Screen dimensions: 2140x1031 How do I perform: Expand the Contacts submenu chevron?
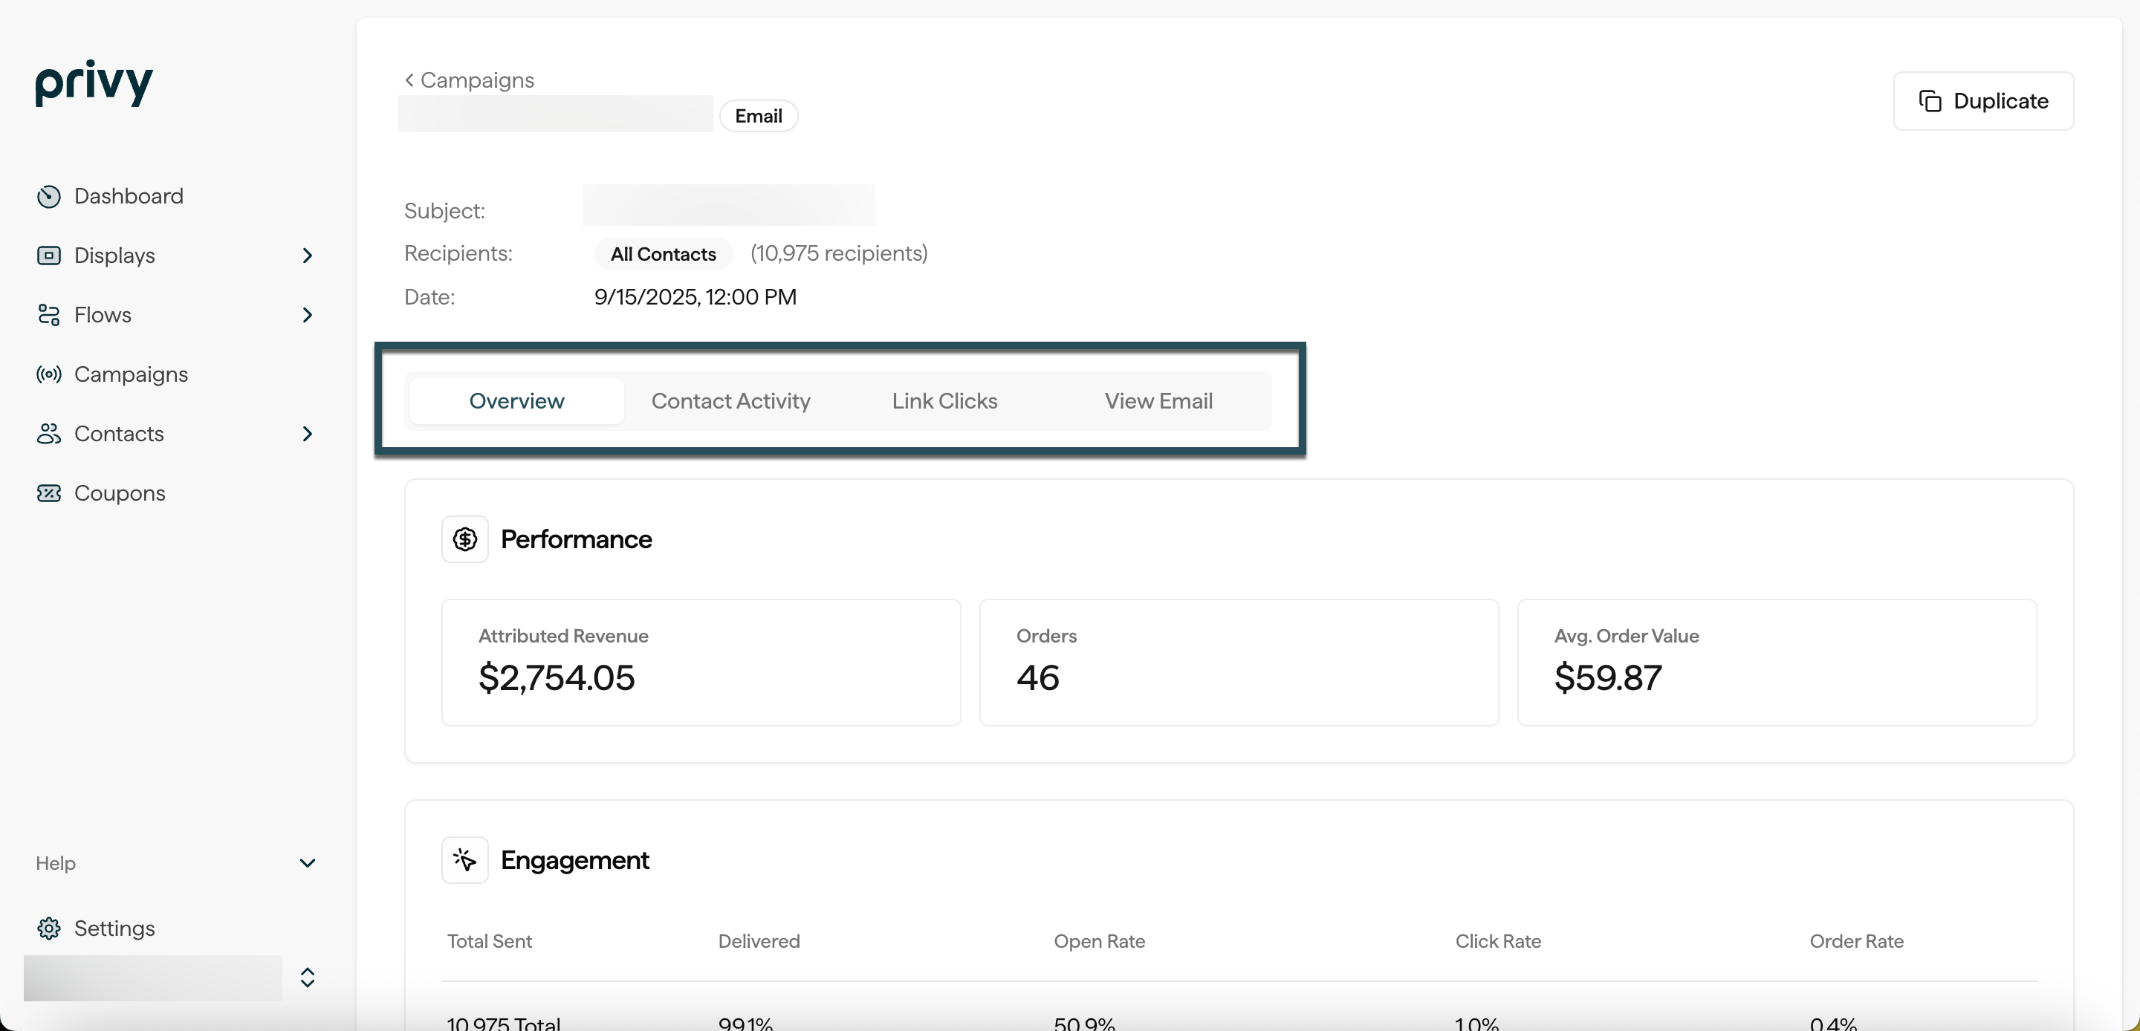coord(308,434)
